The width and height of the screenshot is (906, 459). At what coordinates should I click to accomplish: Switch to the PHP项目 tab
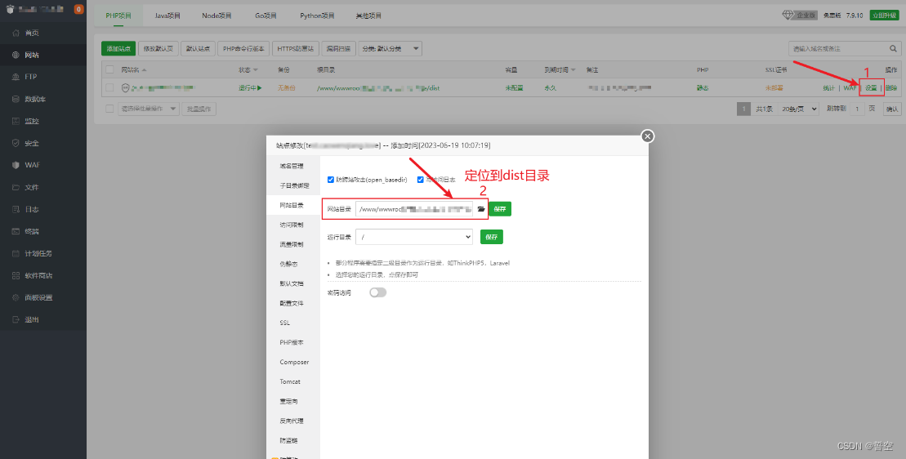(x=118, y=16)
